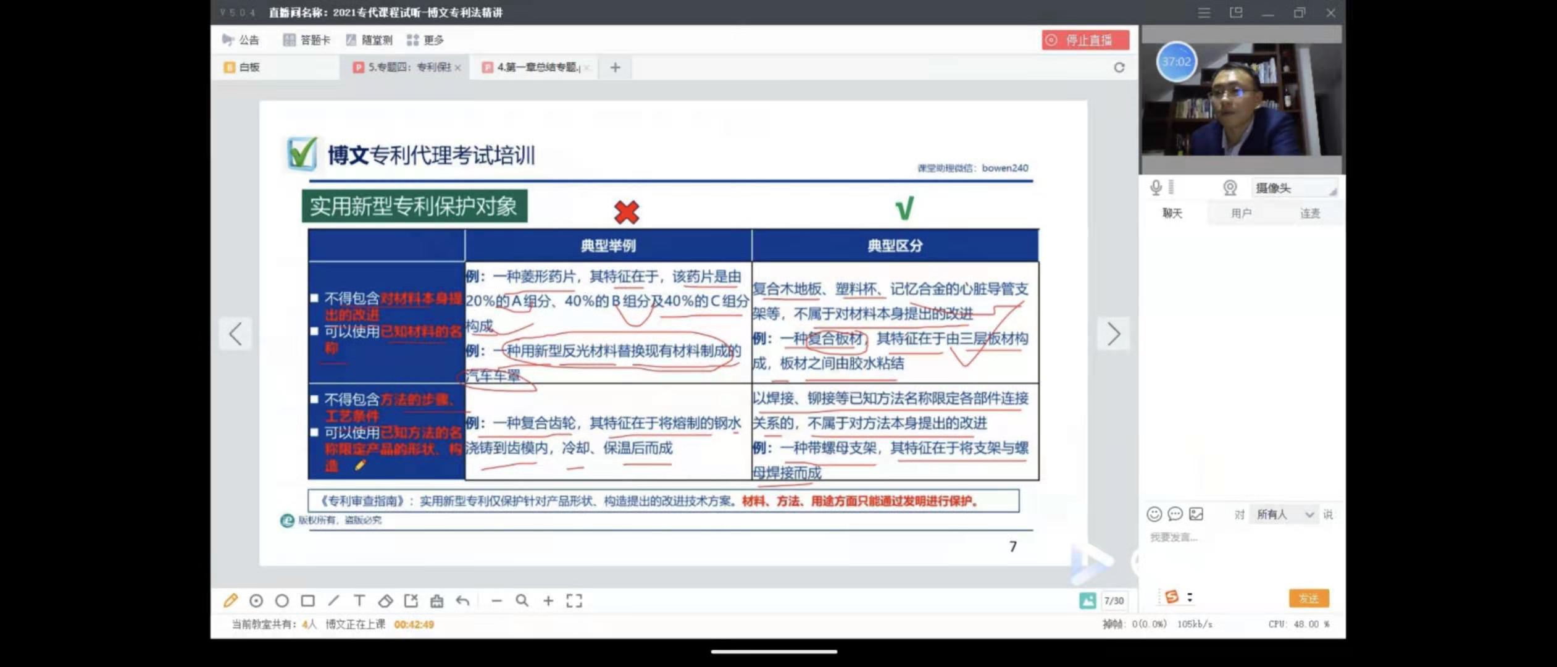The height and width of the screenshot is (667, 1557).
Task: Refresh the courseware with reload icon
Action: tap(1119, 67)
